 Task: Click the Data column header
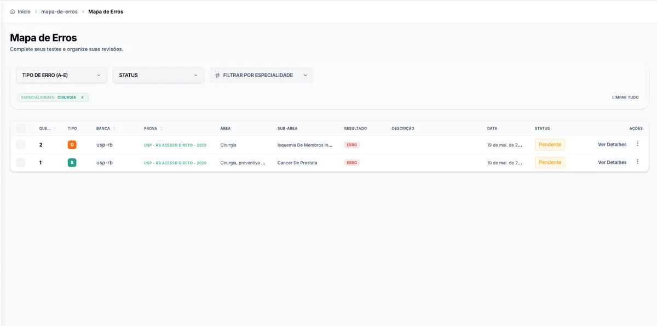coord(492,128)
